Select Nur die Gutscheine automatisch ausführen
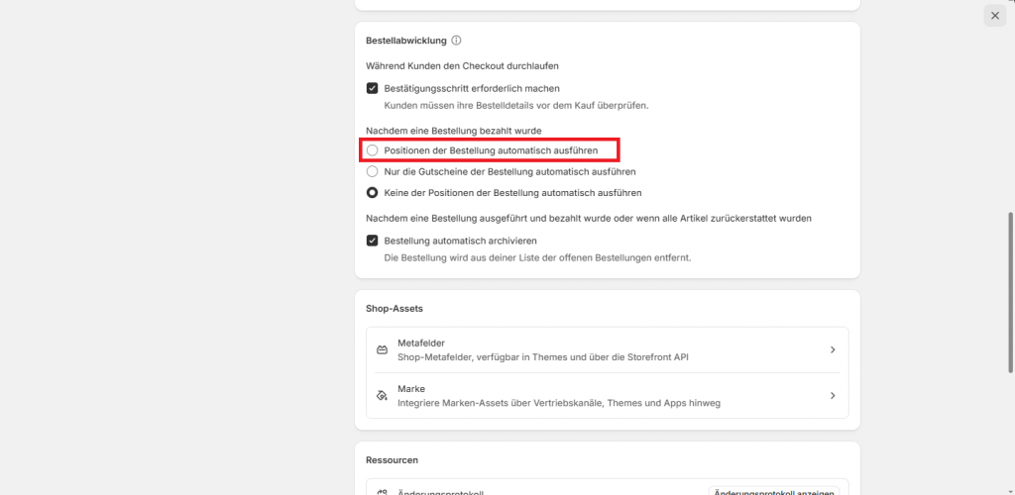This screenshot has width=1015, height=495. point(373,172)
